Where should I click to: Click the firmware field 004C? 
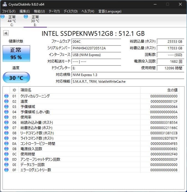pos(96,41)
